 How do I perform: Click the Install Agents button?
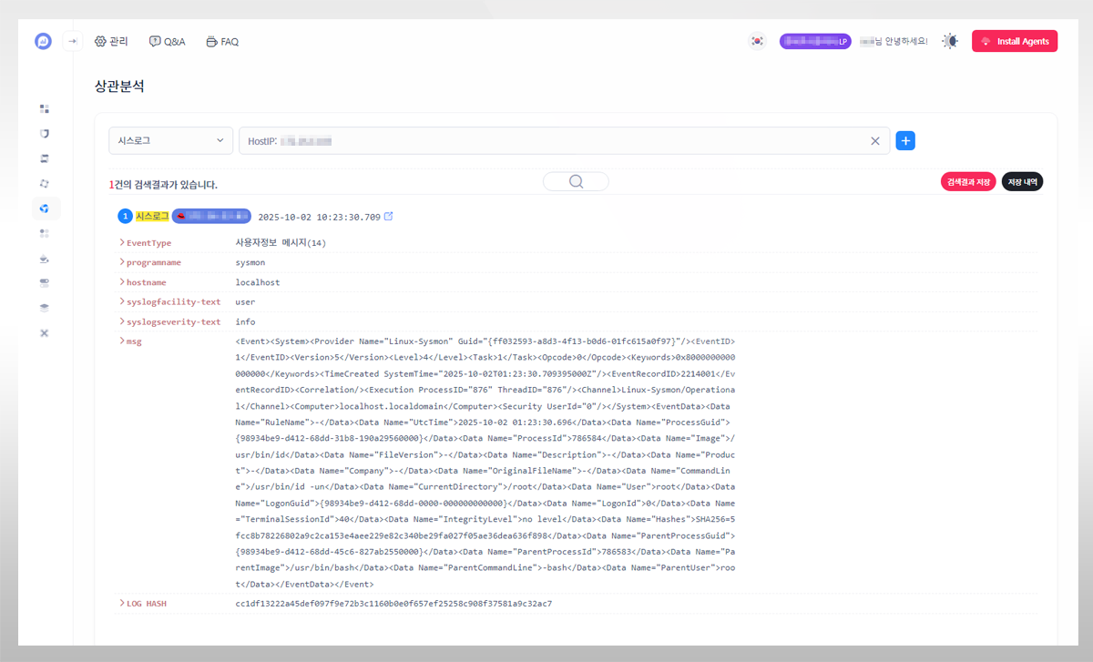(x=1015, y=41)
